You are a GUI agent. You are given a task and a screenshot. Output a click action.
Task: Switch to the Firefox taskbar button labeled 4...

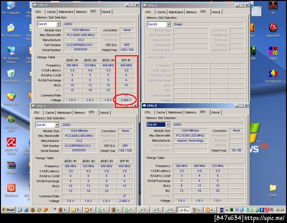coord(64,210)
